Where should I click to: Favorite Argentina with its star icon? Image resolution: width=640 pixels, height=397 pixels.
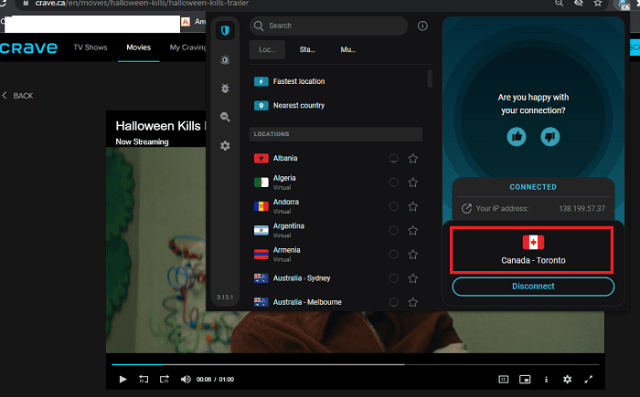[x=412, y=230]
